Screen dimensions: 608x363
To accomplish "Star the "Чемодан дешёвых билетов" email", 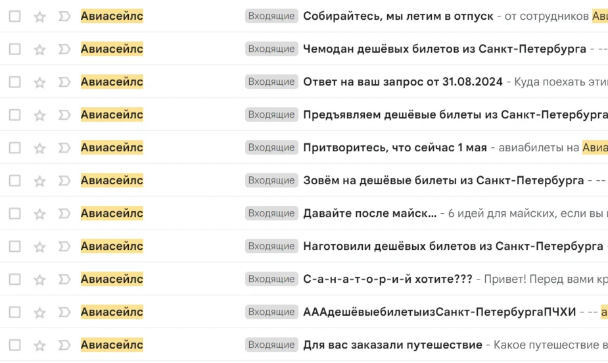I will pyautogui.click(x=39, y=49).
